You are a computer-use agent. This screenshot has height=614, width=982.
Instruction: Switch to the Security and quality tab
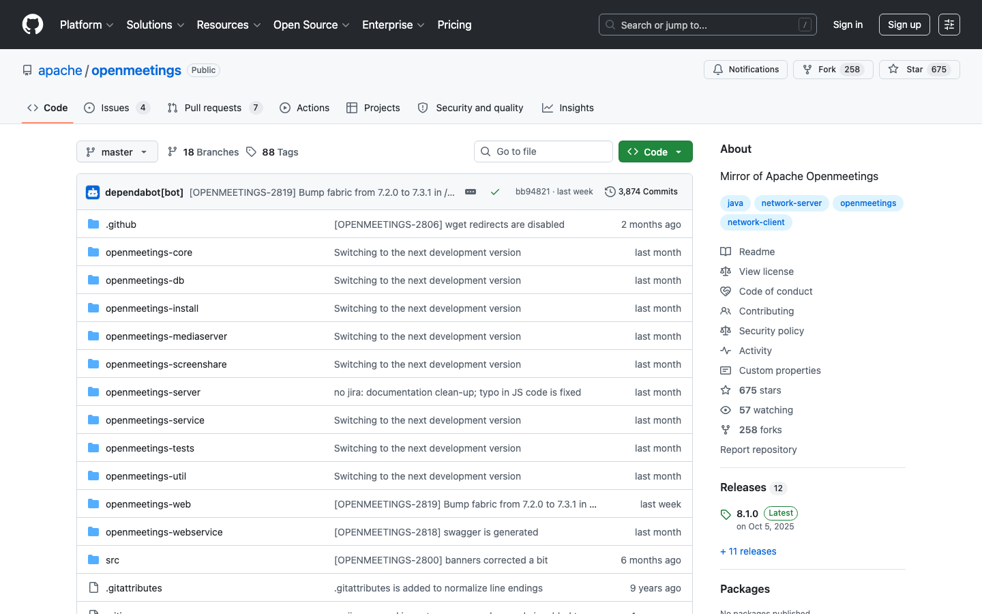coord(471,108)
